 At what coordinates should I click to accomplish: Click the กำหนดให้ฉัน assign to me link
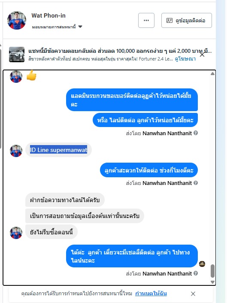point(151,294)
